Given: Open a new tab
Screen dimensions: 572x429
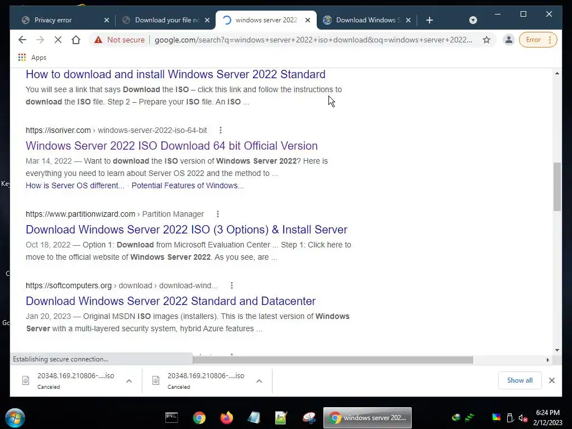Looking at the screenshot, I should [x=430, y=20].
